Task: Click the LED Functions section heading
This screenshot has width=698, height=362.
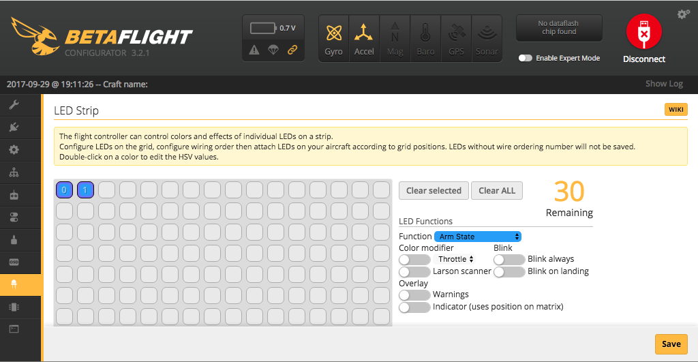Action: pyautogui.click(x=425, y=222)
